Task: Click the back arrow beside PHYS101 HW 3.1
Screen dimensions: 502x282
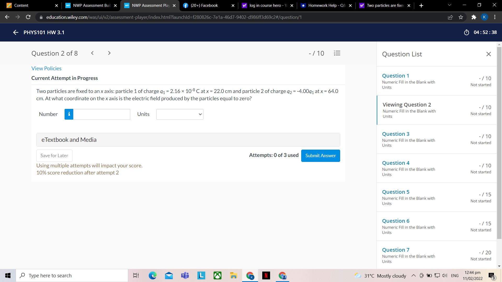Action: [16, 32]
